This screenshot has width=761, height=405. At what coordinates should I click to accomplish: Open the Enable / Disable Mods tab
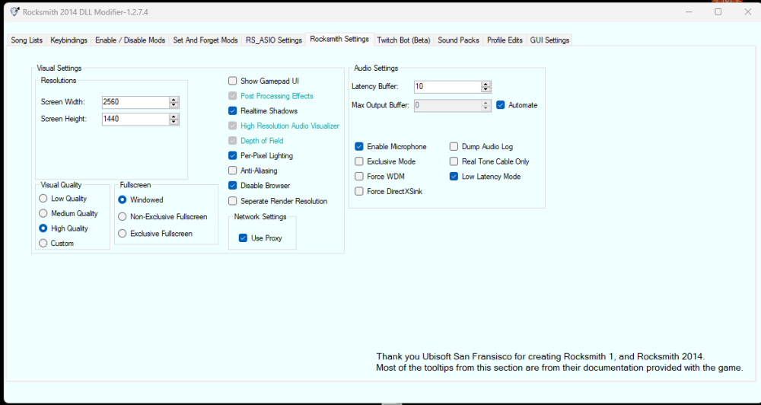[130, 40]
